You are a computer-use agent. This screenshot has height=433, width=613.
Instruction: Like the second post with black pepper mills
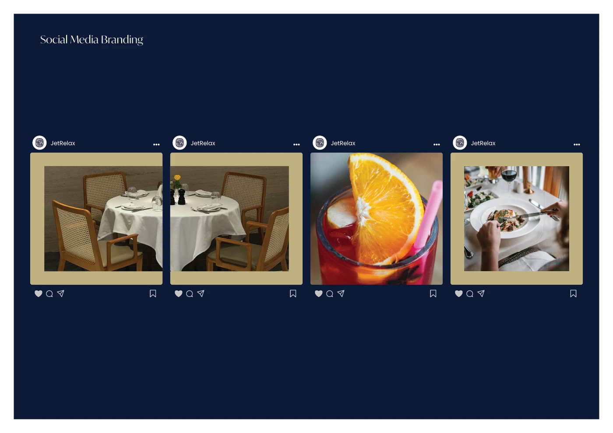point(179,293)
